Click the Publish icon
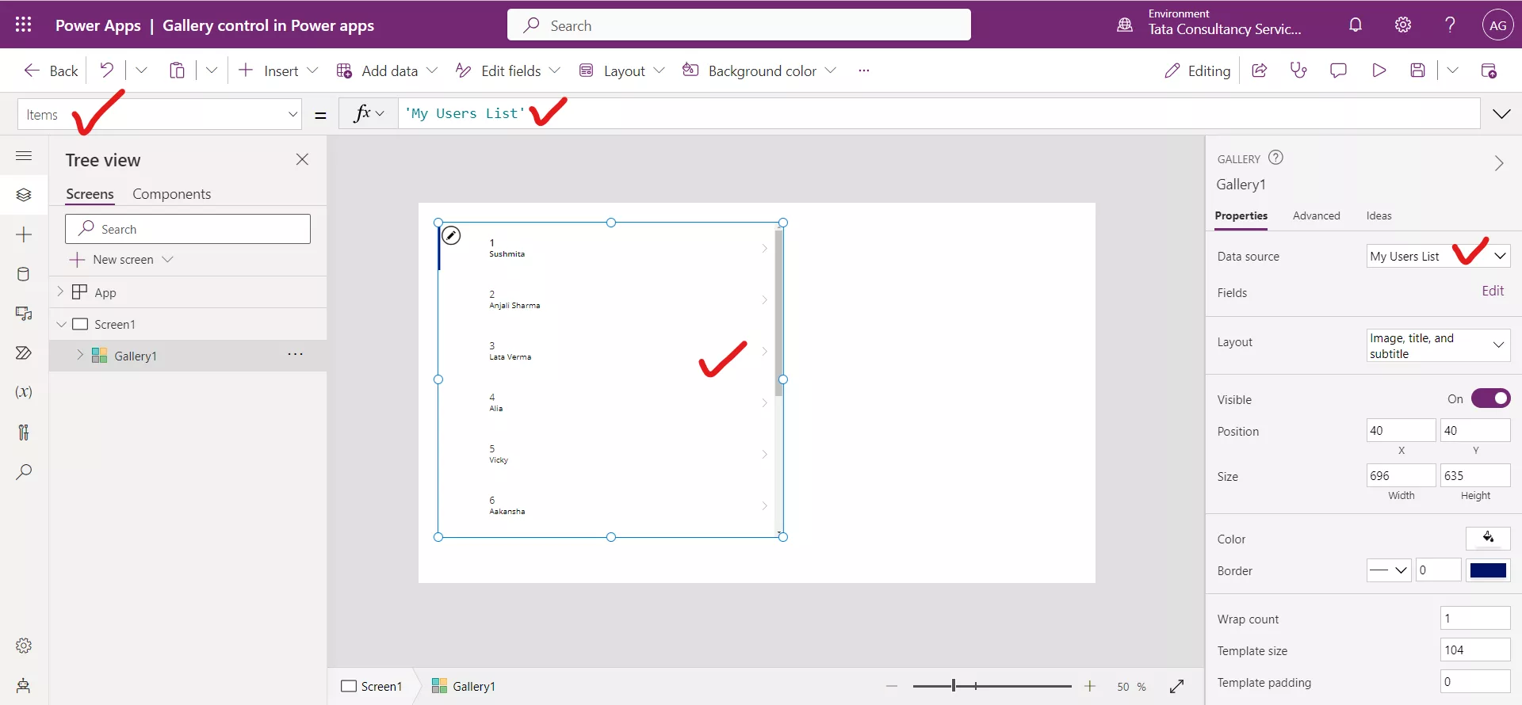This screenshot has height=705, width=1522. tap(1489, 70)
